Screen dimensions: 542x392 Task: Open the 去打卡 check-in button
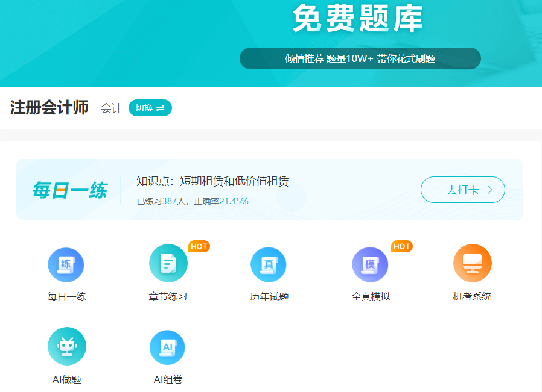click(x=462, y=189)
